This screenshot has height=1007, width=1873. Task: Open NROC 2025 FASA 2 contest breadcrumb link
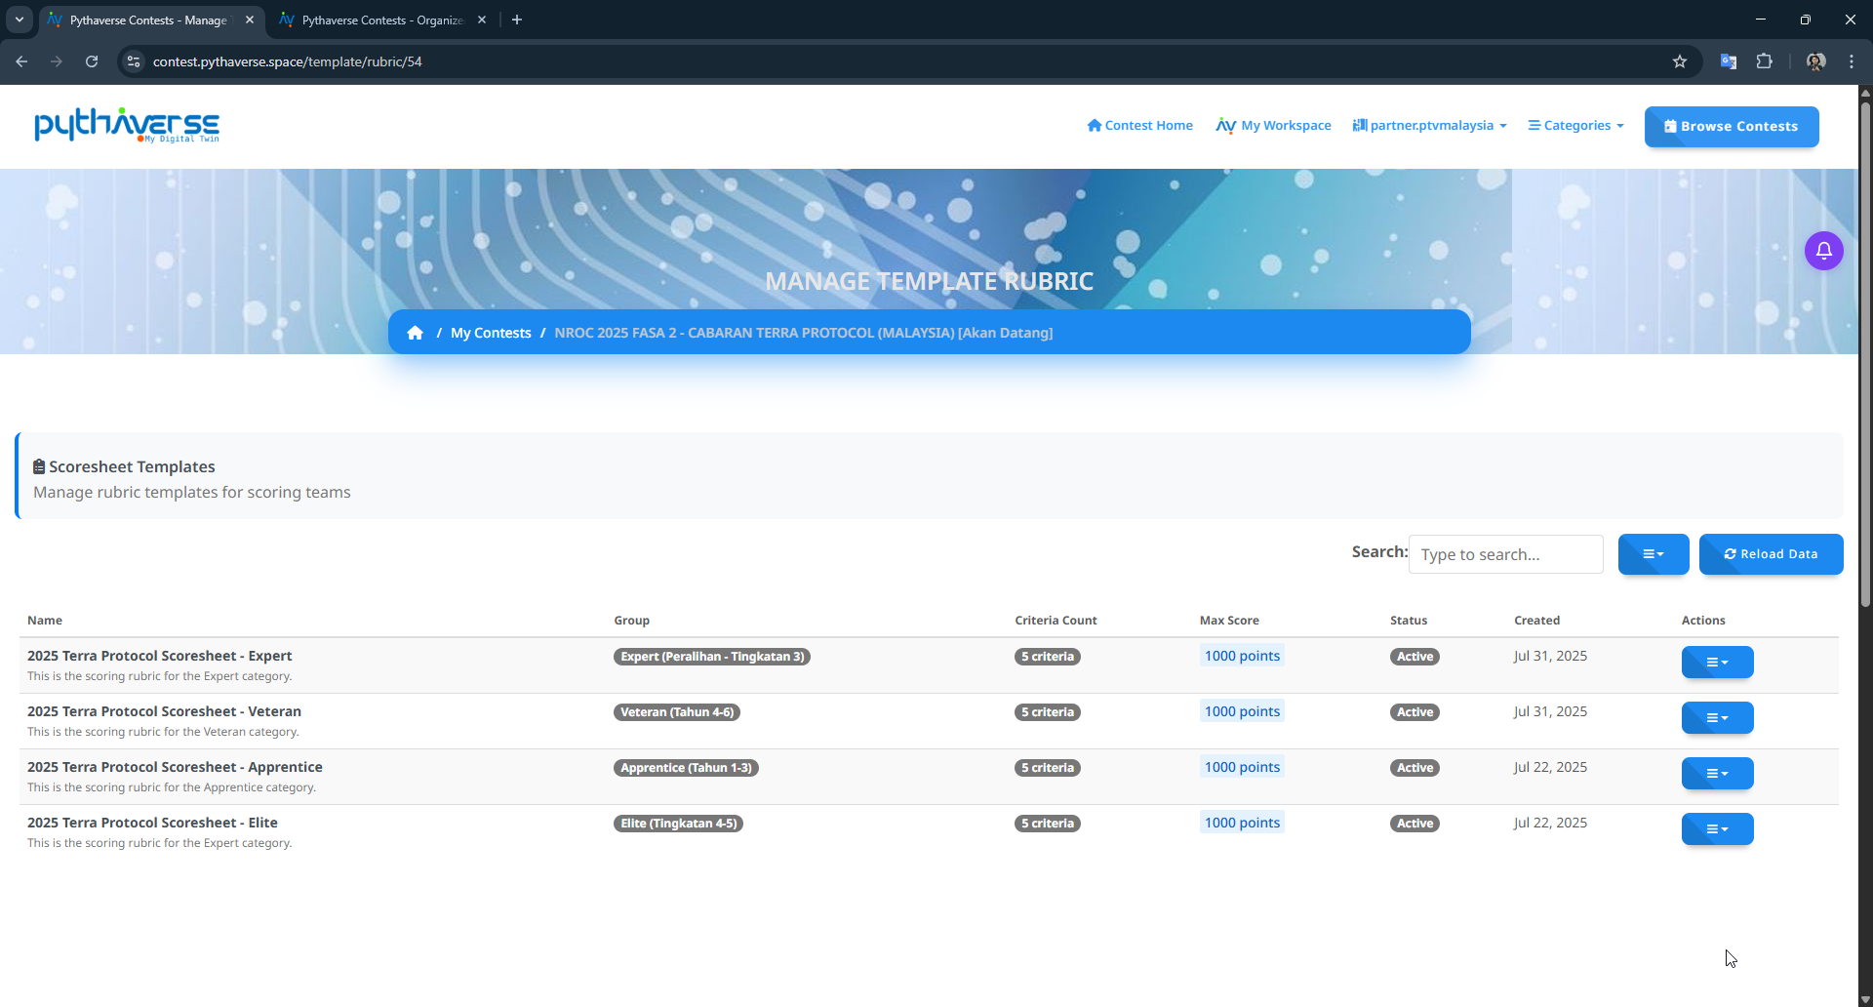[803, 333]
